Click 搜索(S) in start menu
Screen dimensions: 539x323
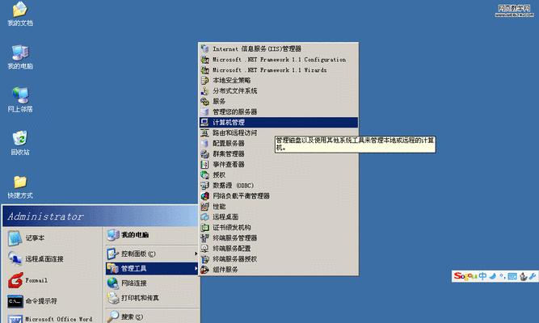point(152,317)
